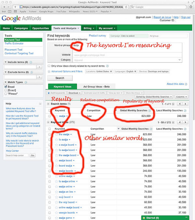Star the 'weegie boards' keyword
Image resolution: width=195 pixels, height=220 pixels.
coord(56,213)
